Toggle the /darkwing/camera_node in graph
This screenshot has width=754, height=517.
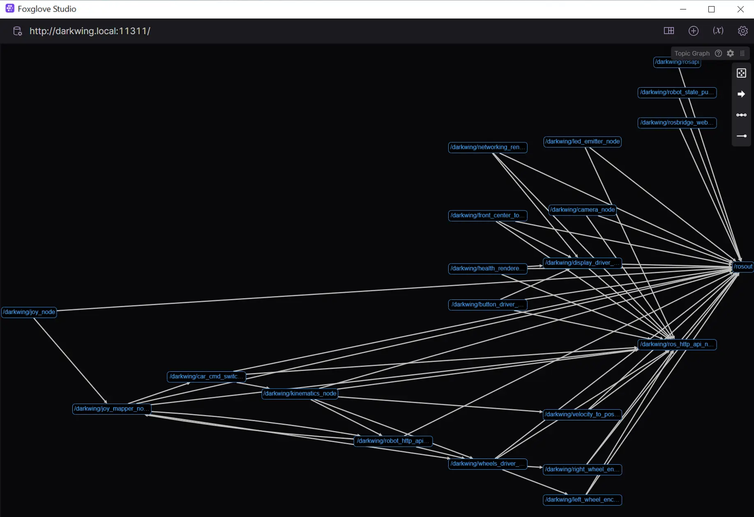tap(582, 210)
